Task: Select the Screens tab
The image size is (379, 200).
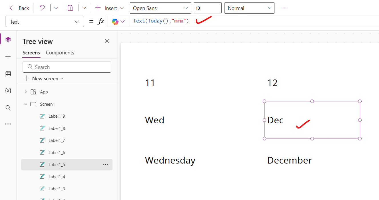Action: coord(31,53)
